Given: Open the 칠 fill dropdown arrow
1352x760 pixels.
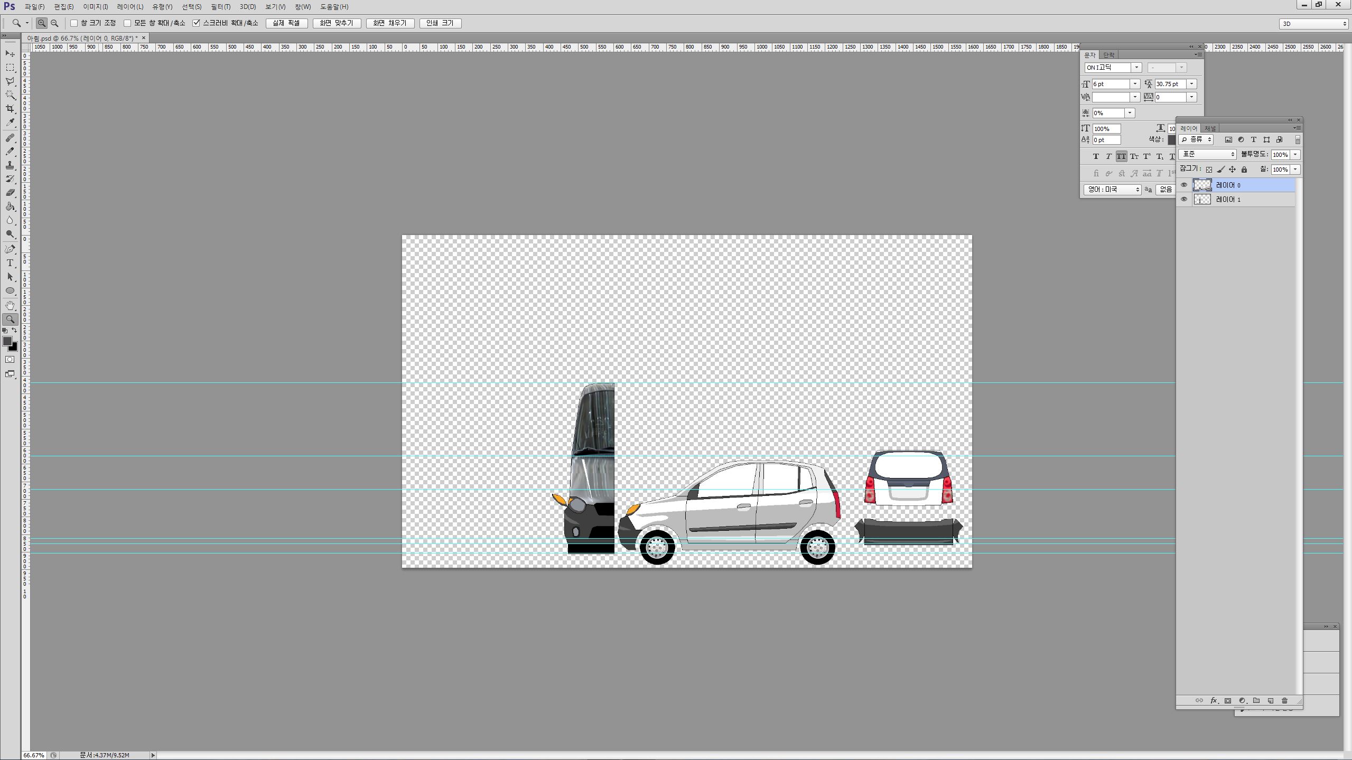Looking at the screenshot, I should pos(1295,170).
